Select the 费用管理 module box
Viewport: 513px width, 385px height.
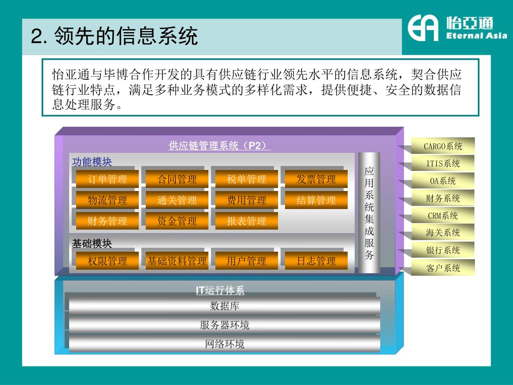(246, 200)
